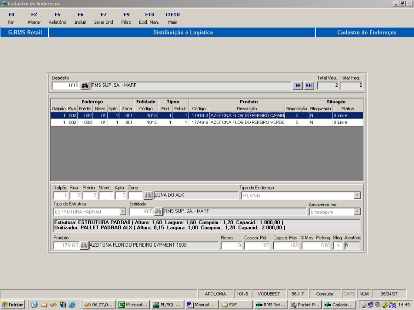Choose F5 Relatório option
This screenshot has height=310, width=414.
coord(57,18)
